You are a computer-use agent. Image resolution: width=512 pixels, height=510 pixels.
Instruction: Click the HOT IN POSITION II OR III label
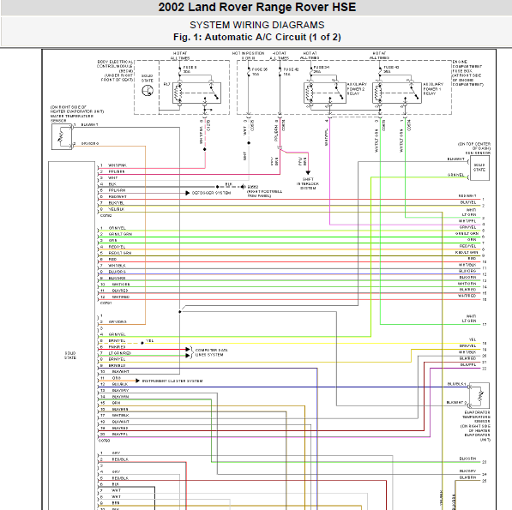pos(248,56)
